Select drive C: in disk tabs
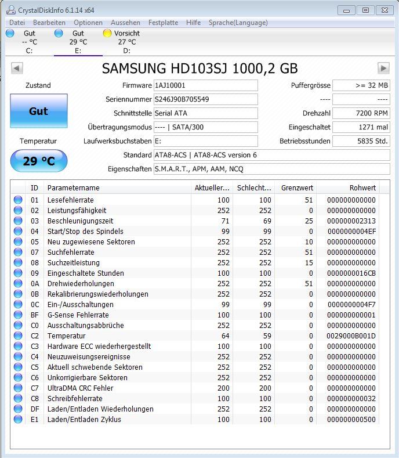The height and width of the screenshot is (458, 399). pyautogui.click(x=29, y=42)
